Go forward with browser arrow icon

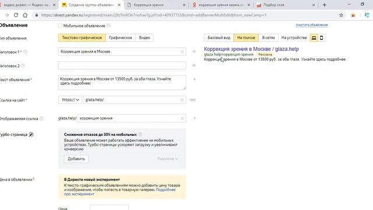pyautogui.click(x=6, y=15)
